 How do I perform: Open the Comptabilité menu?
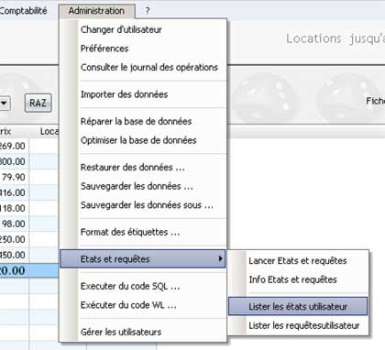click(23, 11)
